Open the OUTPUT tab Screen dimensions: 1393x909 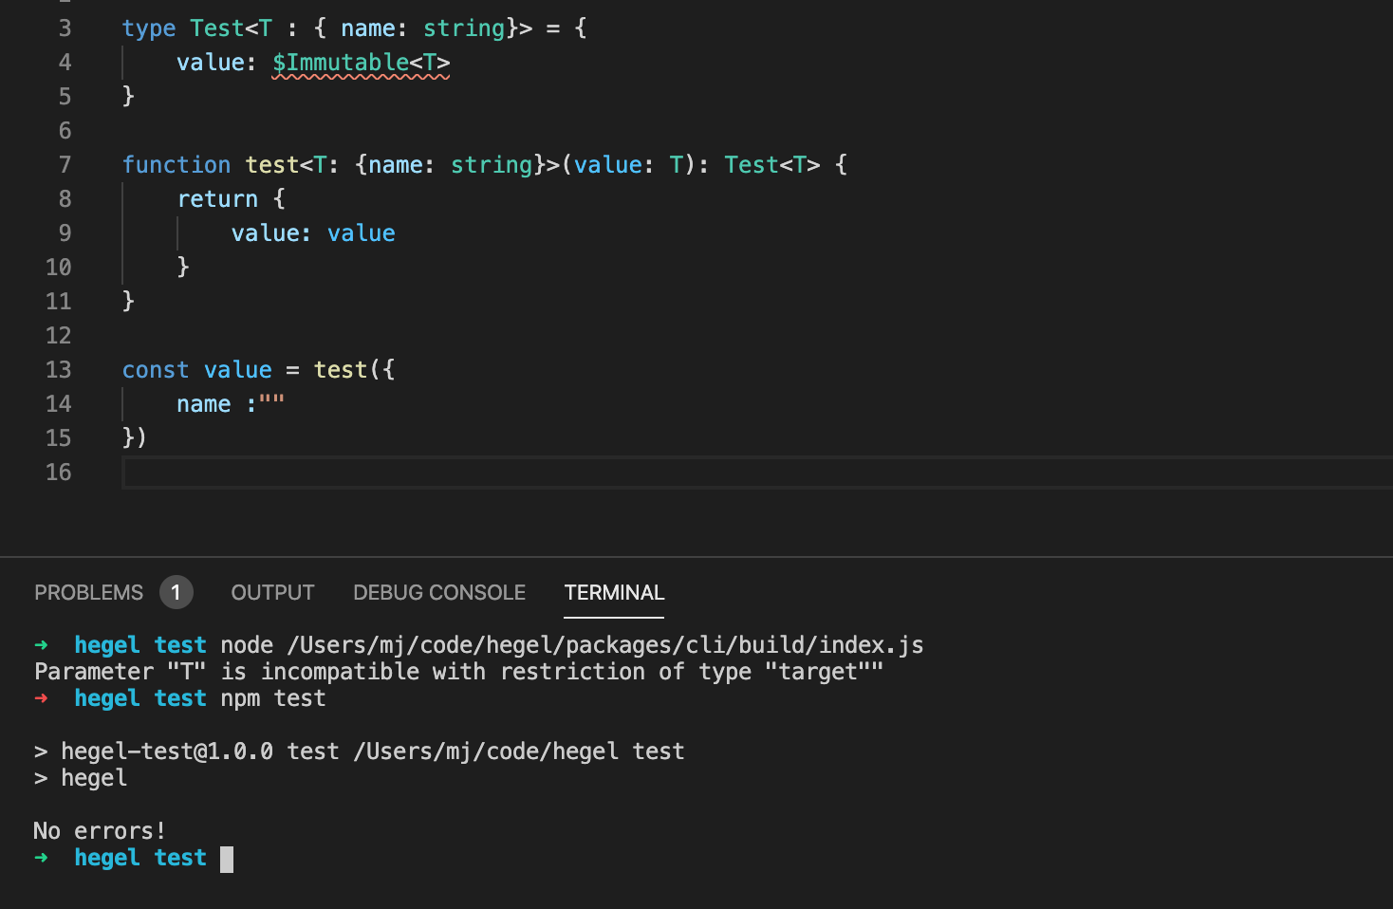click(x=272, y=592)
